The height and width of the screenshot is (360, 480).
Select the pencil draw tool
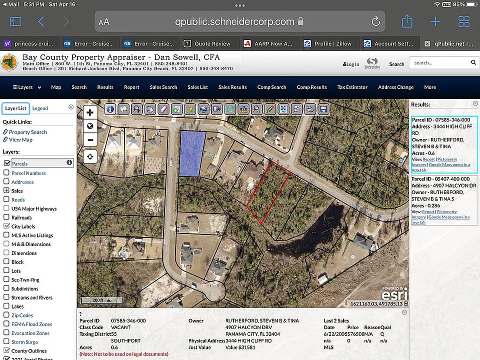[x=270, y=108]
